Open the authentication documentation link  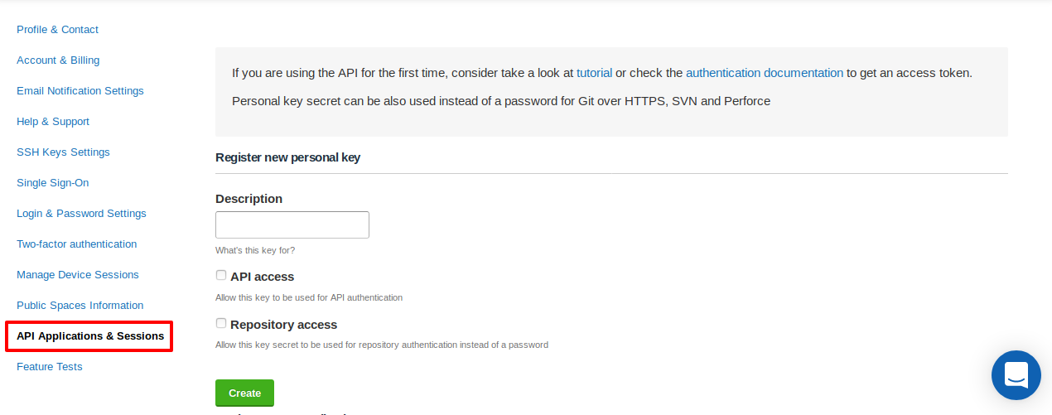pos(765,73)
